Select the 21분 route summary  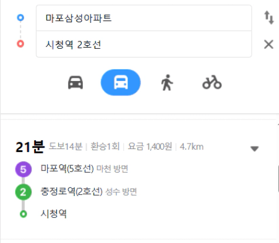click(30, 147)
